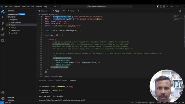Click the VS Code logo icon
Image resolution: width=185 pixels, height=104 pixels.
[2, 6]
